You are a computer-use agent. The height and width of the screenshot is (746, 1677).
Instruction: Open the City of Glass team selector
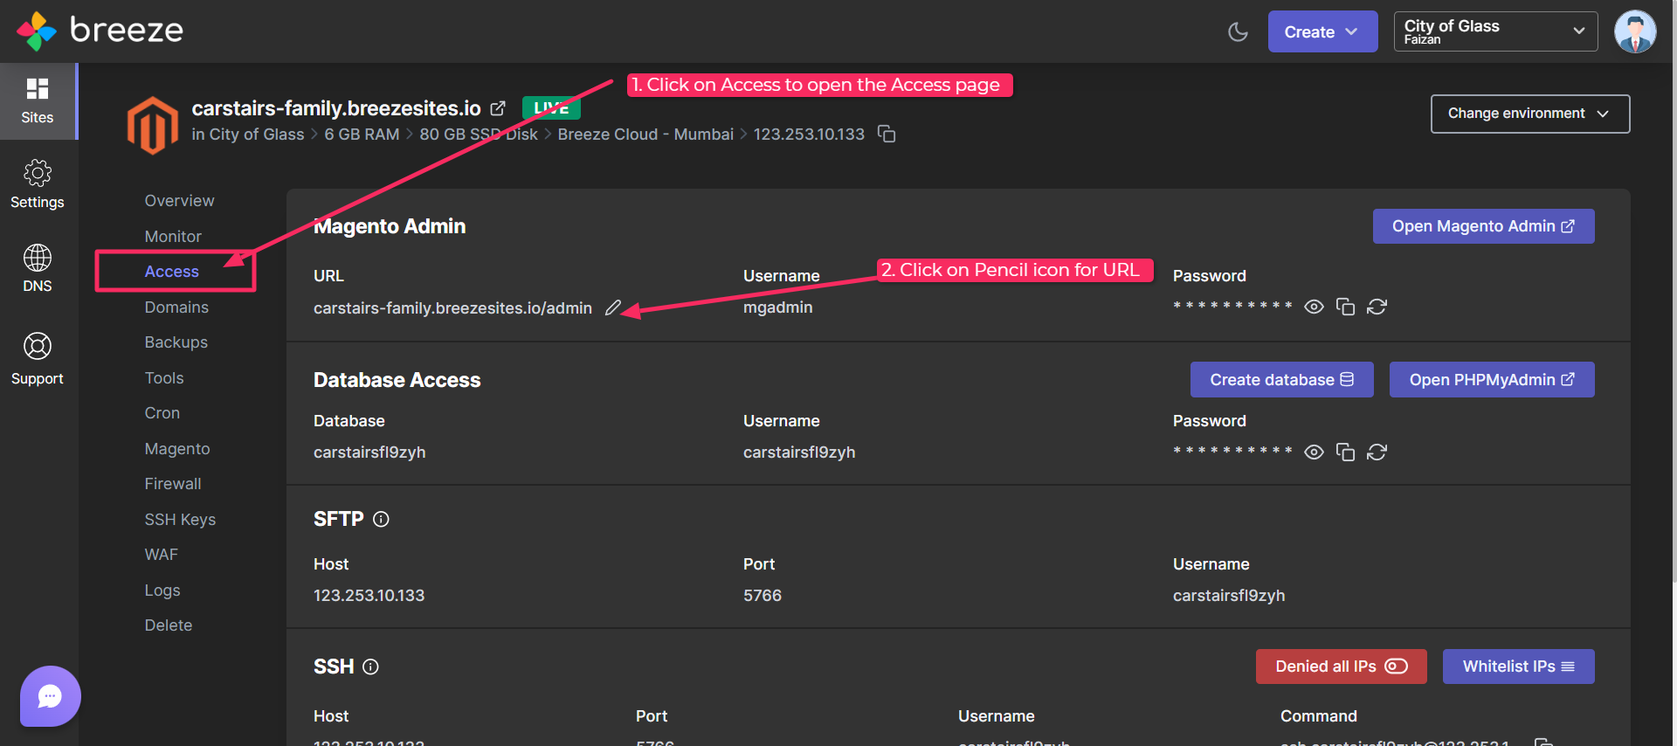[1495, 31]
